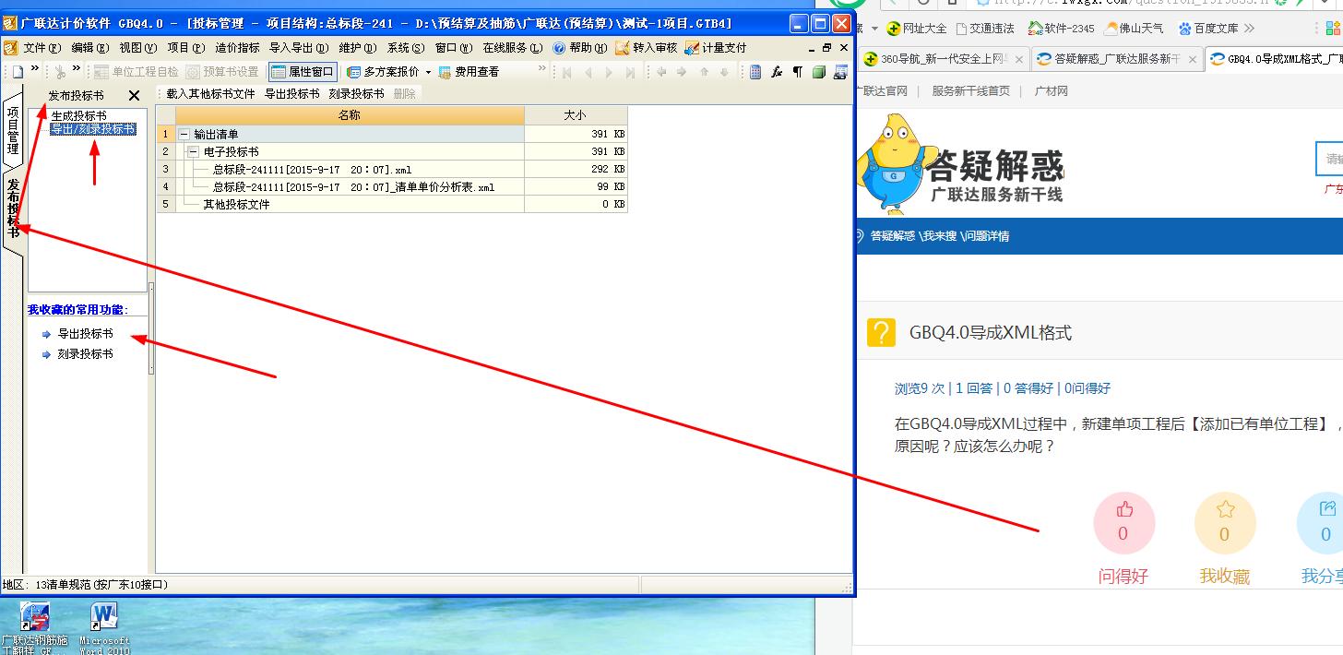Click the next-record navigation arrow
Screen dimensions: 1343x655
609,72
